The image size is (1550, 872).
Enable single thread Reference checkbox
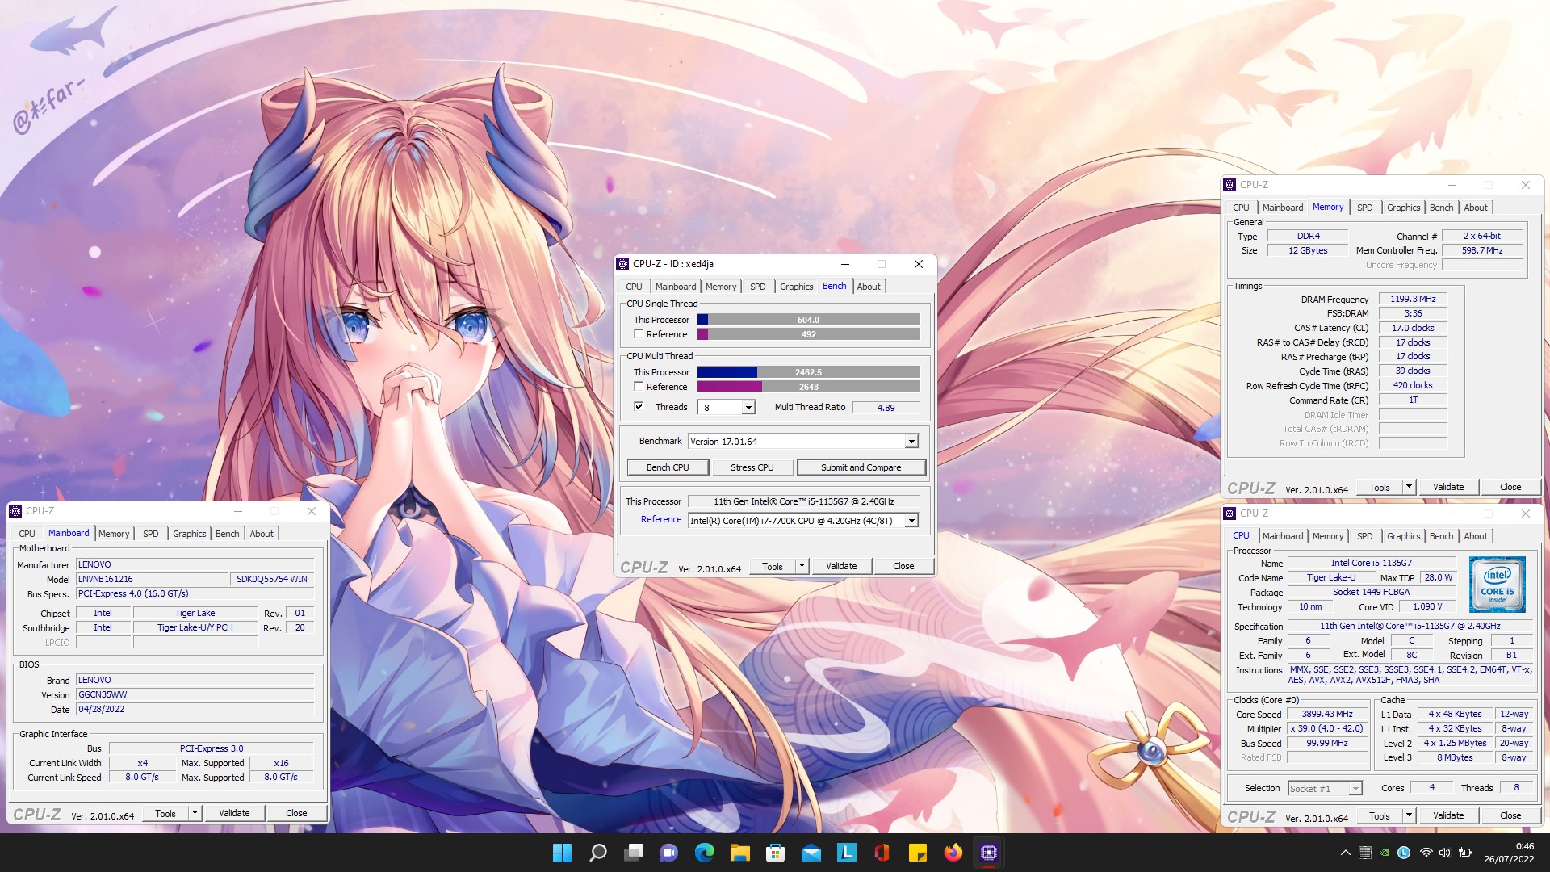(639, 334)
